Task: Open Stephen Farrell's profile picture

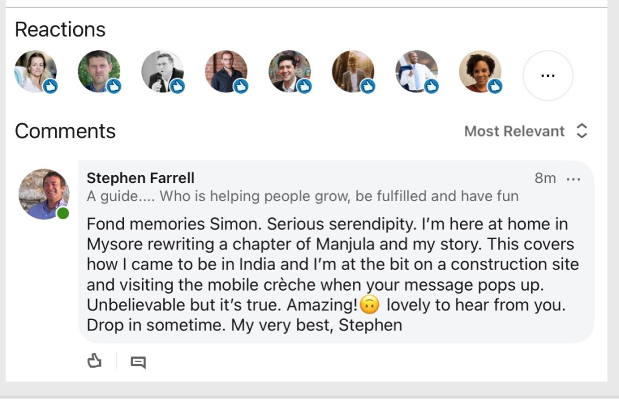Action: (x=43, y=194)
